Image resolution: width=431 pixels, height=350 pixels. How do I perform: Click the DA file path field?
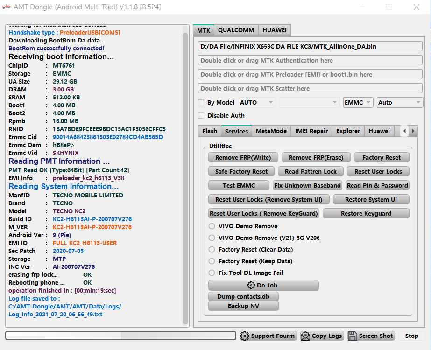310,46
